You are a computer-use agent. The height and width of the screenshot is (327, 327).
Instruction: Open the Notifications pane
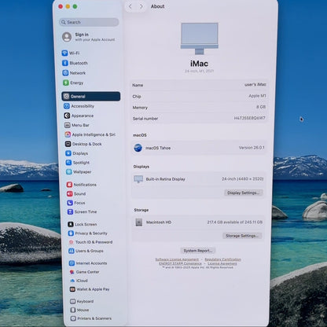82,185
